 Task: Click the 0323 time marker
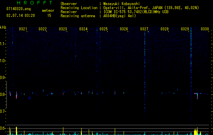63,29
